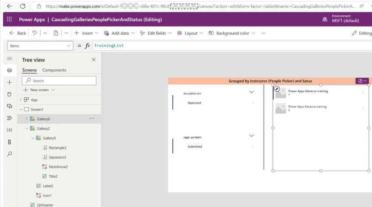Select Separator2 in the tree

pyautogui.click(x=57, y=157)
